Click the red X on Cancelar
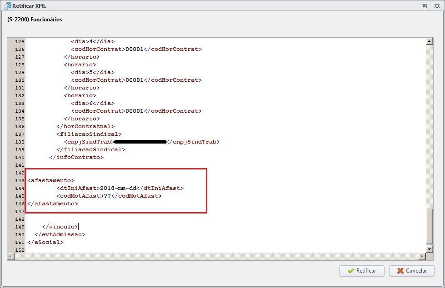The width and height of the screenshot is (445, 288). coord(400,271)
